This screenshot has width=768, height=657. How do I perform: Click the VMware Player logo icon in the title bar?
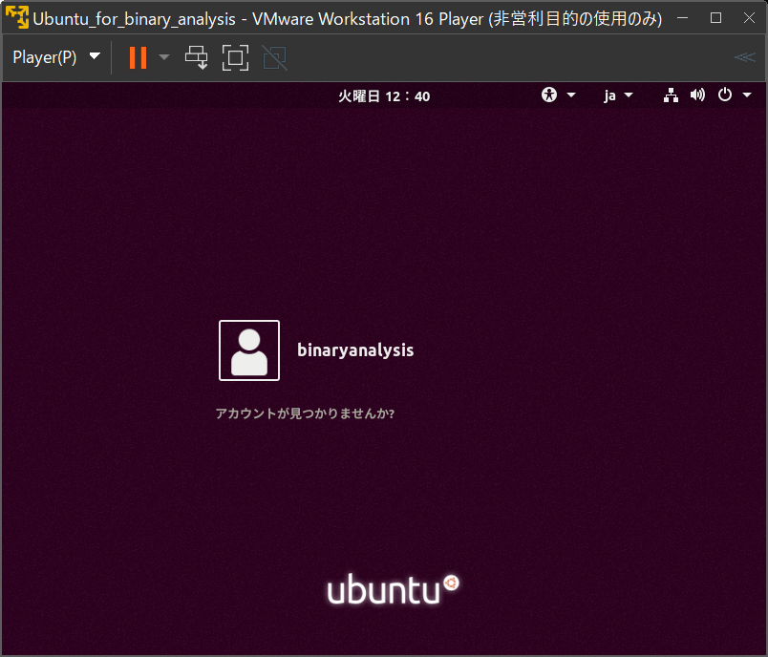(16, 17)
